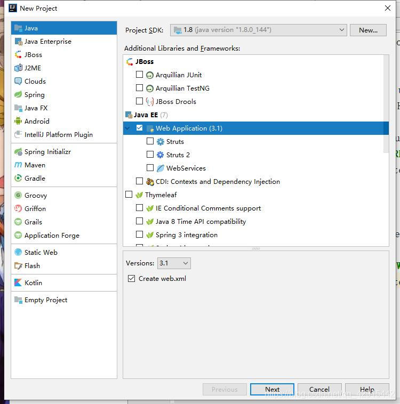Select the Groovy 'G' icon
The width and height of the screenshot is (400, 404).
[x=18, y=195]
